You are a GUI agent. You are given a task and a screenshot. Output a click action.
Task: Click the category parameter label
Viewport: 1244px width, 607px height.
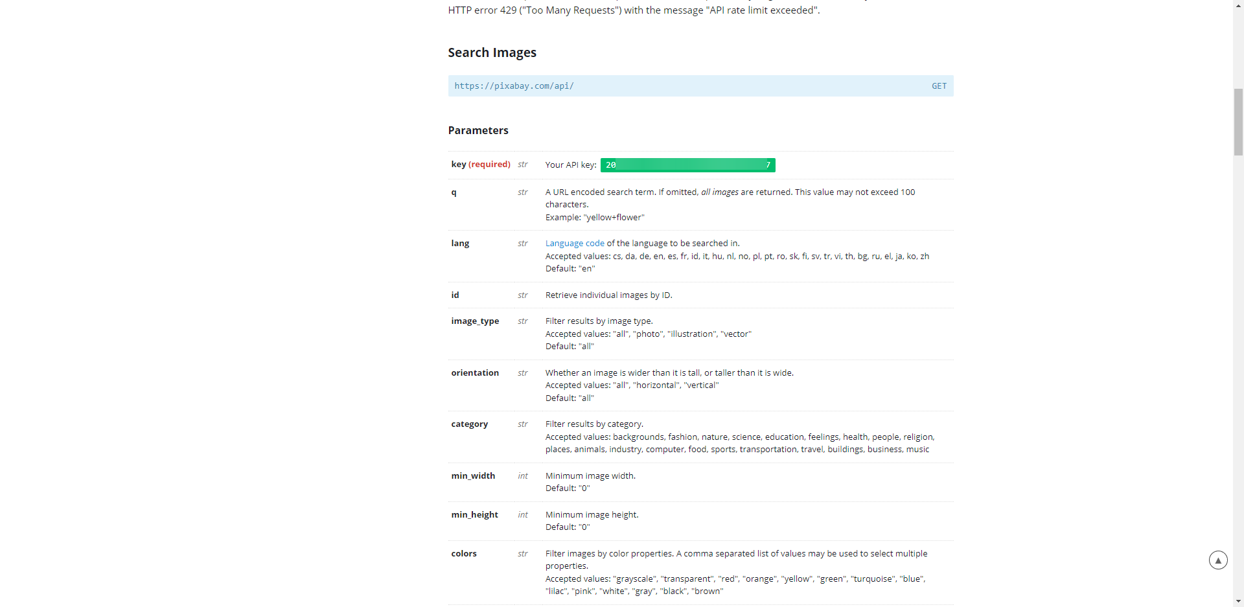coord(469,424)
